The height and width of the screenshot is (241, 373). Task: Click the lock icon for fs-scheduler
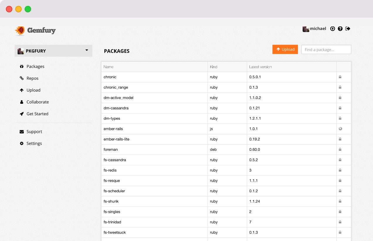(340, 191)
